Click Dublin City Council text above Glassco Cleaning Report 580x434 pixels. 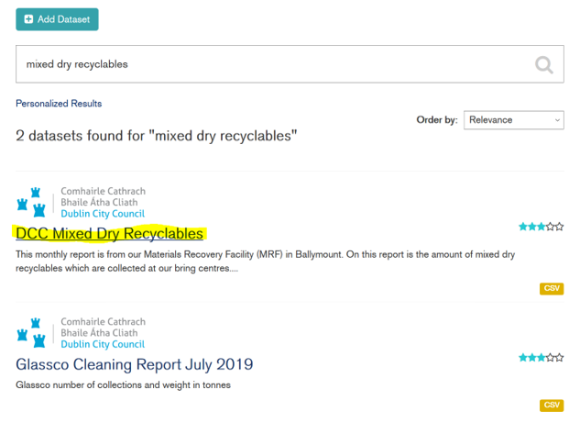click(103, 344)
